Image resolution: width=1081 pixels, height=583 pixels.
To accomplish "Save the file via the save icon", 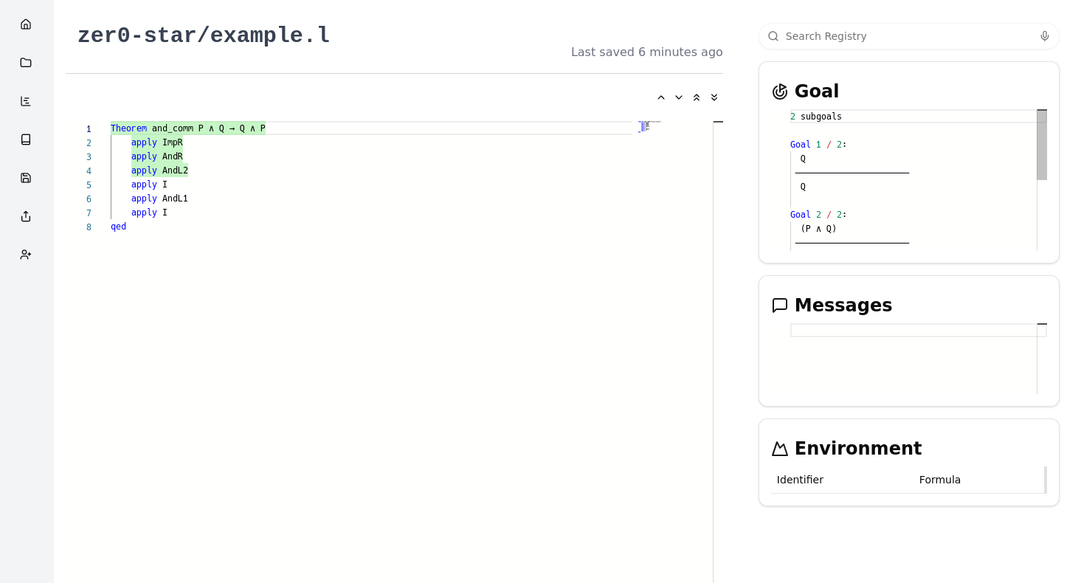I will click(26, 177).
